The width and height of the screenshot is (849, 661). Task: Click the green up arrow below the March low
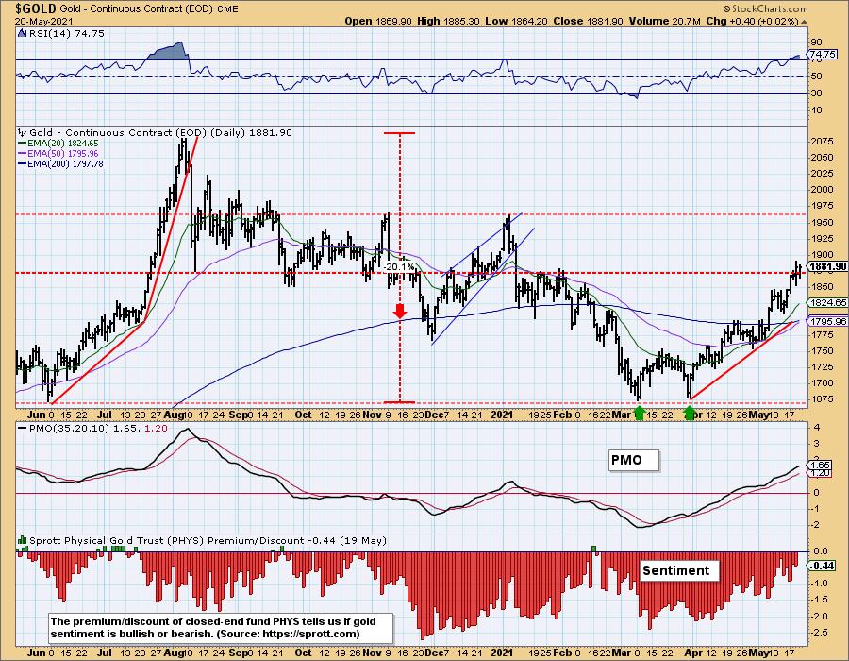pyautogui.click(x=640, y=413)
